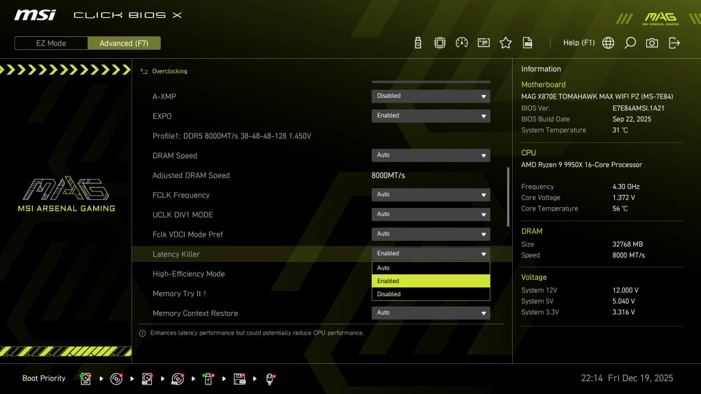Image resolution: width=701 pixels, height=394 pixels.
Task: Select first hard disk boot device icon
Action: 86,379
